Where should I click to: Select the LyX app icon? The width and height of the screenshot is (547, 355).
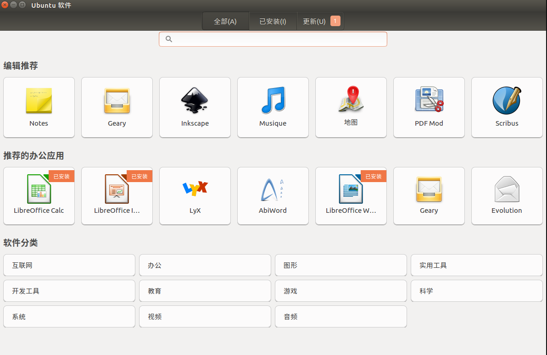coord(195,188)
